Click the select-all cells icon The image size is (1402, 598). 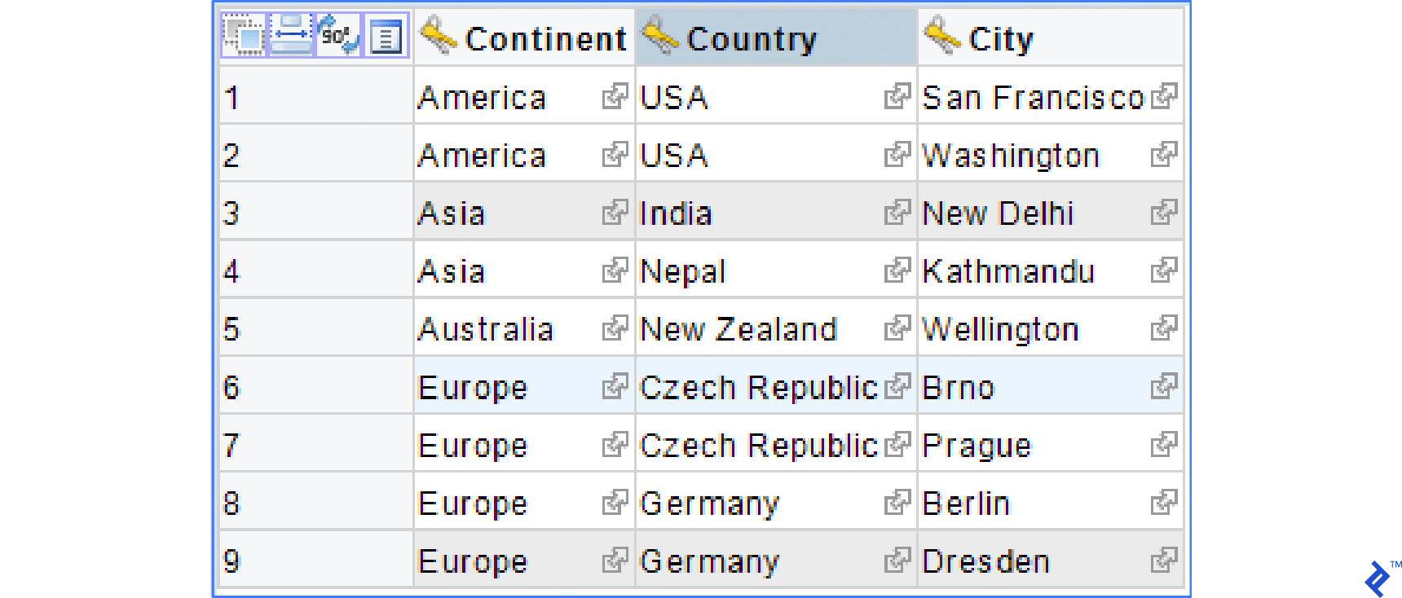[x=244, y=36]
